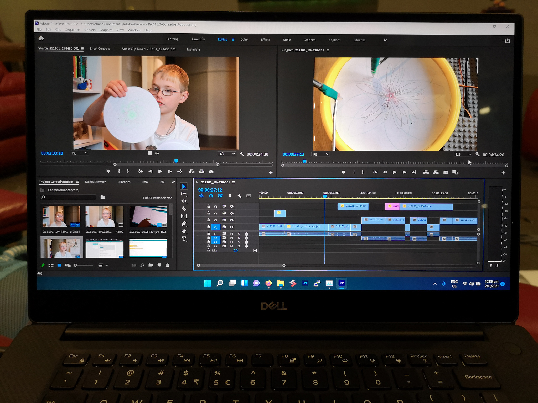The width and height of the screenshot is (538, 403).
Task: Select the Pen tool in timeline toolbar
Action: pyautogui.click(x=184, y=224)
